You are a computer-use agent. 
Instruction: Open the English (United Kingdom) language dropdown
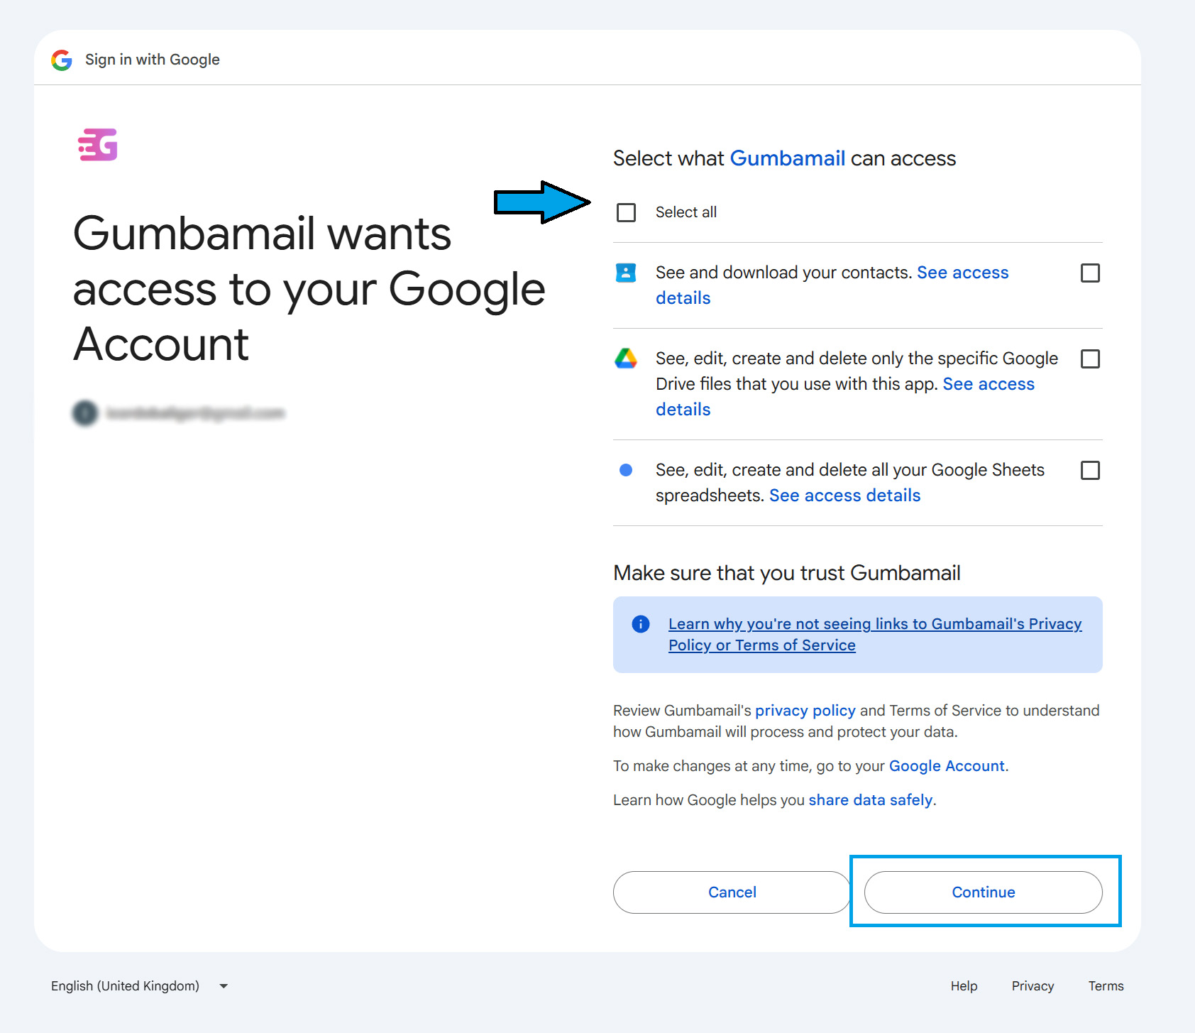click(x=140, y=986)
